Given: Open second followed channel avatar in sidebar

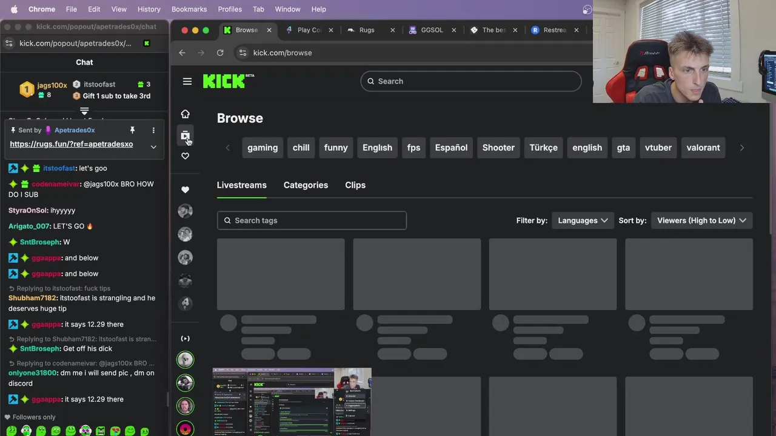Looking at the screenshot, I should click(x=185, y=234).
